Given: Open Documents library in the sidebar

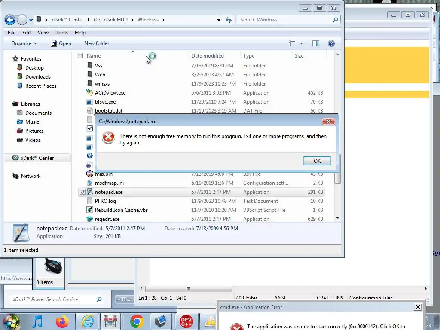Looking at the screenshot, I should pyautogui.click(x=34, y=113).
